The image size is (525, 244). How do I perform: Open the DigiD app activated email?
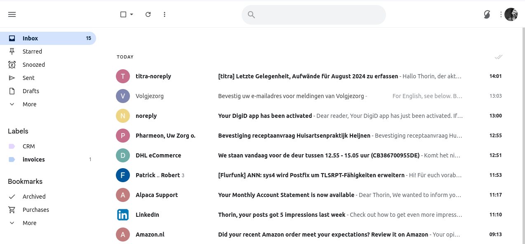(265, 116)
